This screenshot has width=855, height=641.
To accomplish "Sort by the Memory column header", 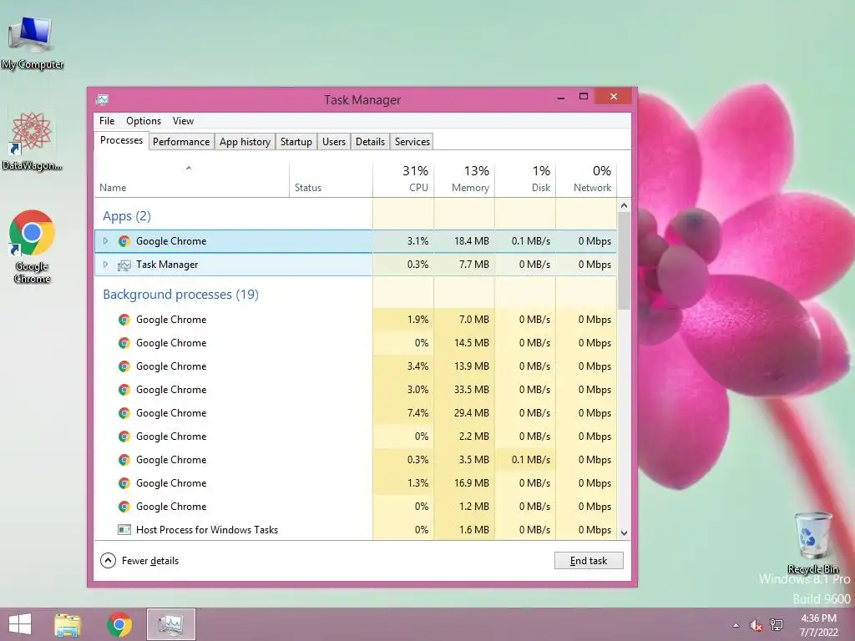I will (464, 179).
